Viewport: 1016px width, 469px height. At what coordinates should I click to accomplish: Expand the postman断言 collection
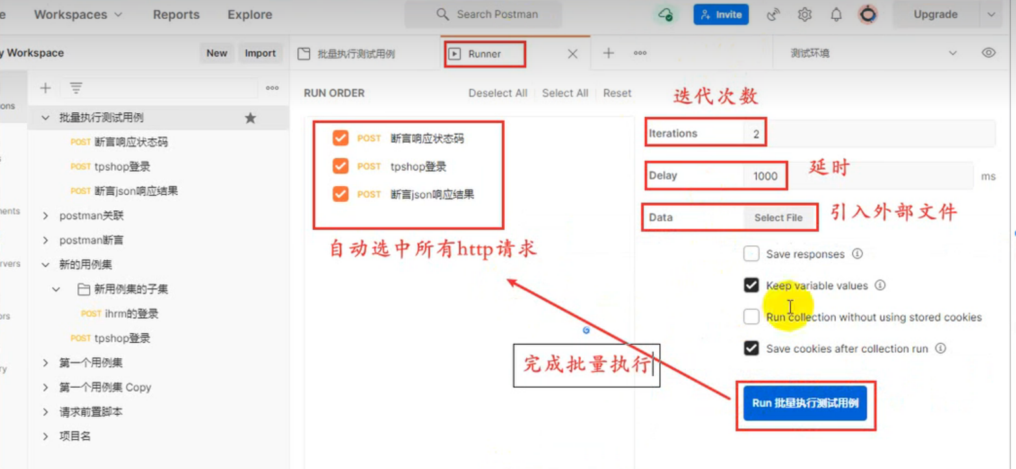45,240
